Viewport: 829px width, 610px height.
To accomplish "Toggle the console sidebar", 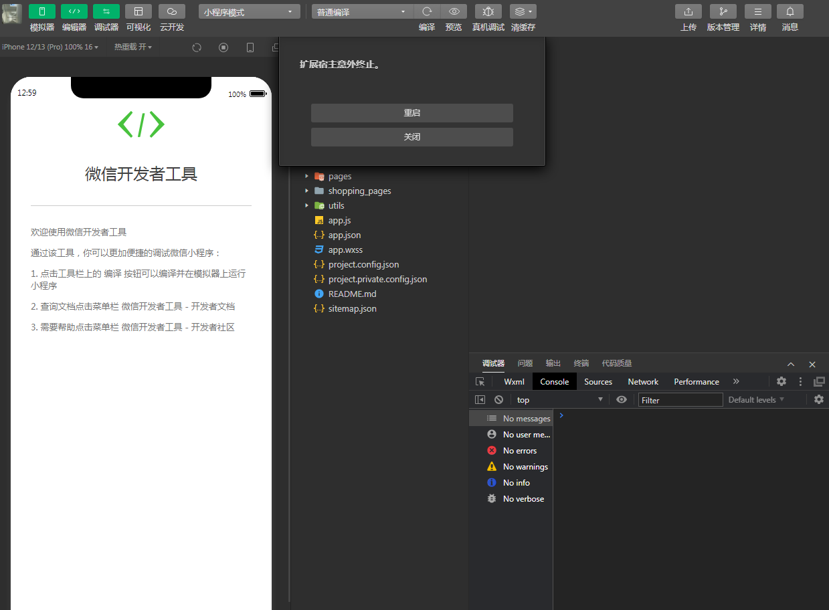I will (x=480, y=400).
